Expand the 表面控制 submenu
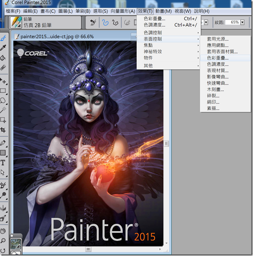 click(x=169, y=39)
